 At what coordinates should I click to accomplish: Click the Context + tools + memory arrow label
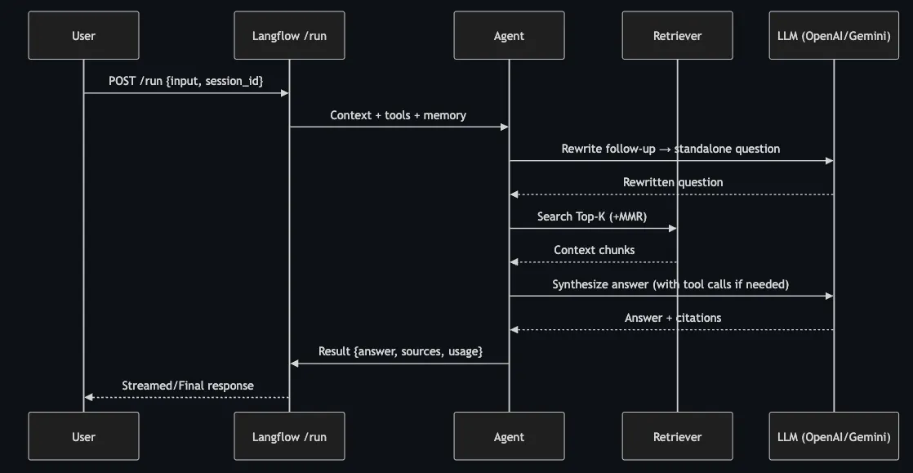398,115
